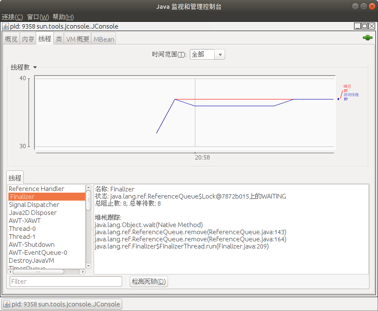The image size is (378, 311).
Task: Click the green connection status icon
Action: coord(367,38)
